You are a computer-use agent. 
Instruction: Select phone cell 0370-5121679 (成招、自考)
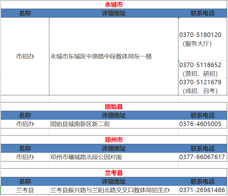coord(203,87)
